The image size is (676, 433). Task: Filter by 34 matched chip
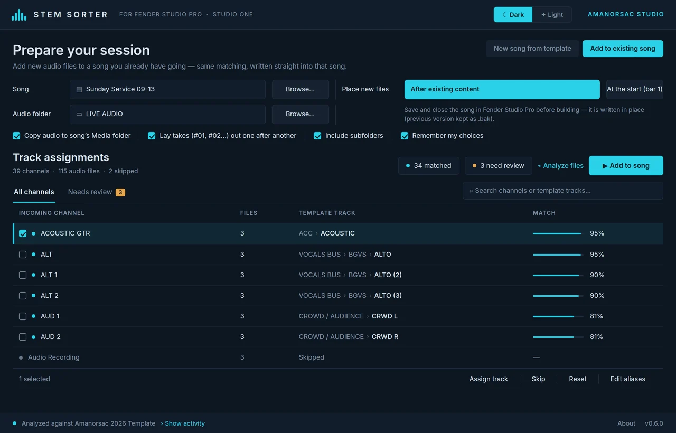[x=429, y=166]
